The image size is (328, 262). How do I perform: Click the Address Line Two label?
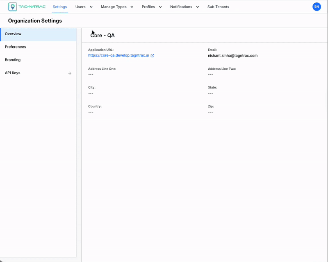tap(222, 69)
